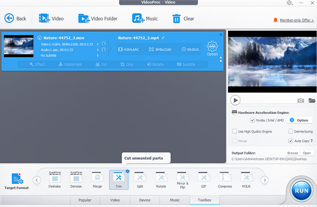Image resolution: width=317 pixels, height=207 pixels.
Task: Select the Mirror & Flip tool
Action: tap(183, 180)
